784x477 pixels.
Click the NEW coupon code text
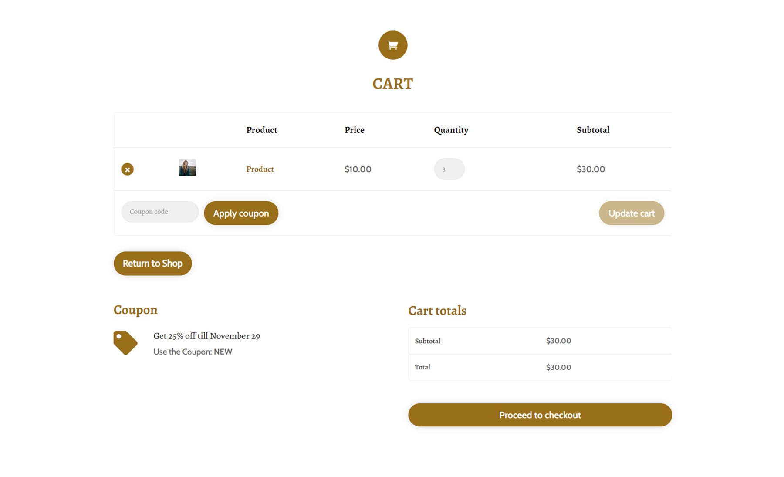223,352
